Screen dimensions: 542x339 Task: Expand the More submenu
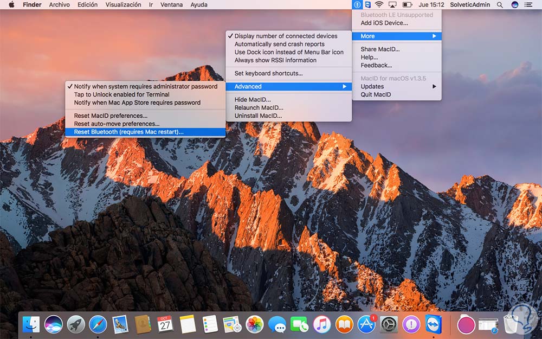pyautogui.click(x=397, y=36)
